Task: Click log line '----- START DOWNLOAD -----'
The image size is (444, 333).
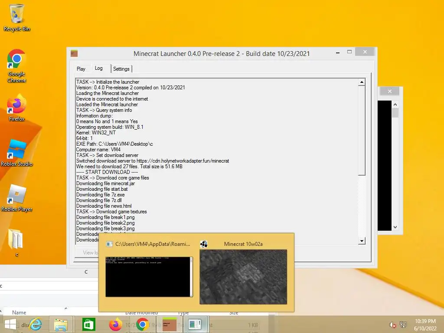Action: click(107, 172)
